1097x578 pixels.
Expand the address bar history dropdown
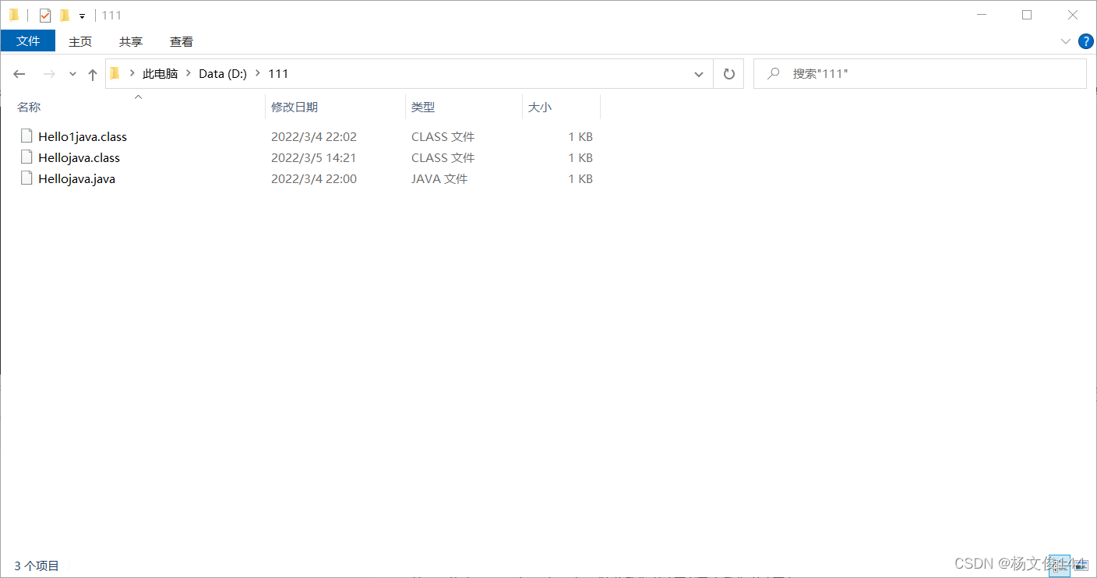(699, 74)
